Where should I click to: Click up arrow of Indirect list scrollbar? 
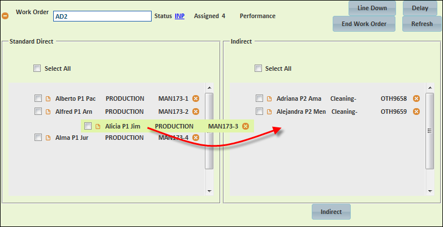[430, 88]
